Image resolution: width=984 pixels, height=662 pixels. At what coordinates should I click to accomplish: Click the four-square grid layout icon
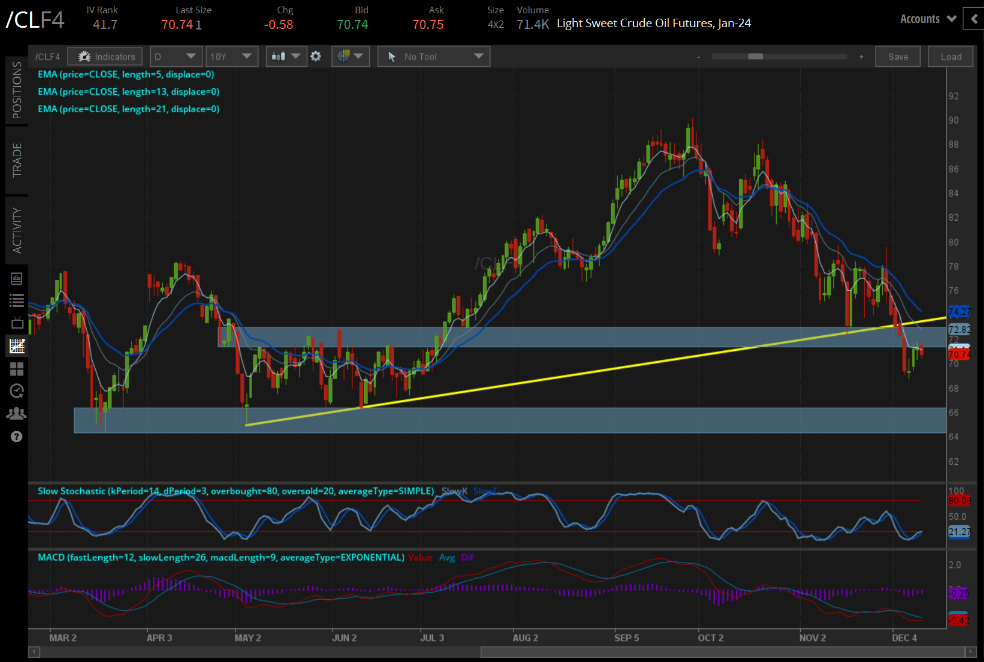(17, 369)
